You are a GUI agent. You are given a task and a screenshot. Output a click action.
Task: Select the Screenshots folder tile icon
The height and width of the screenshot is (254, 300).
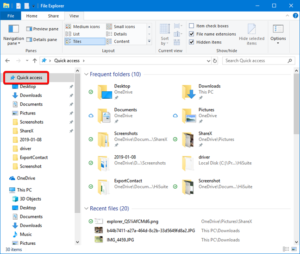click(103, 140)
